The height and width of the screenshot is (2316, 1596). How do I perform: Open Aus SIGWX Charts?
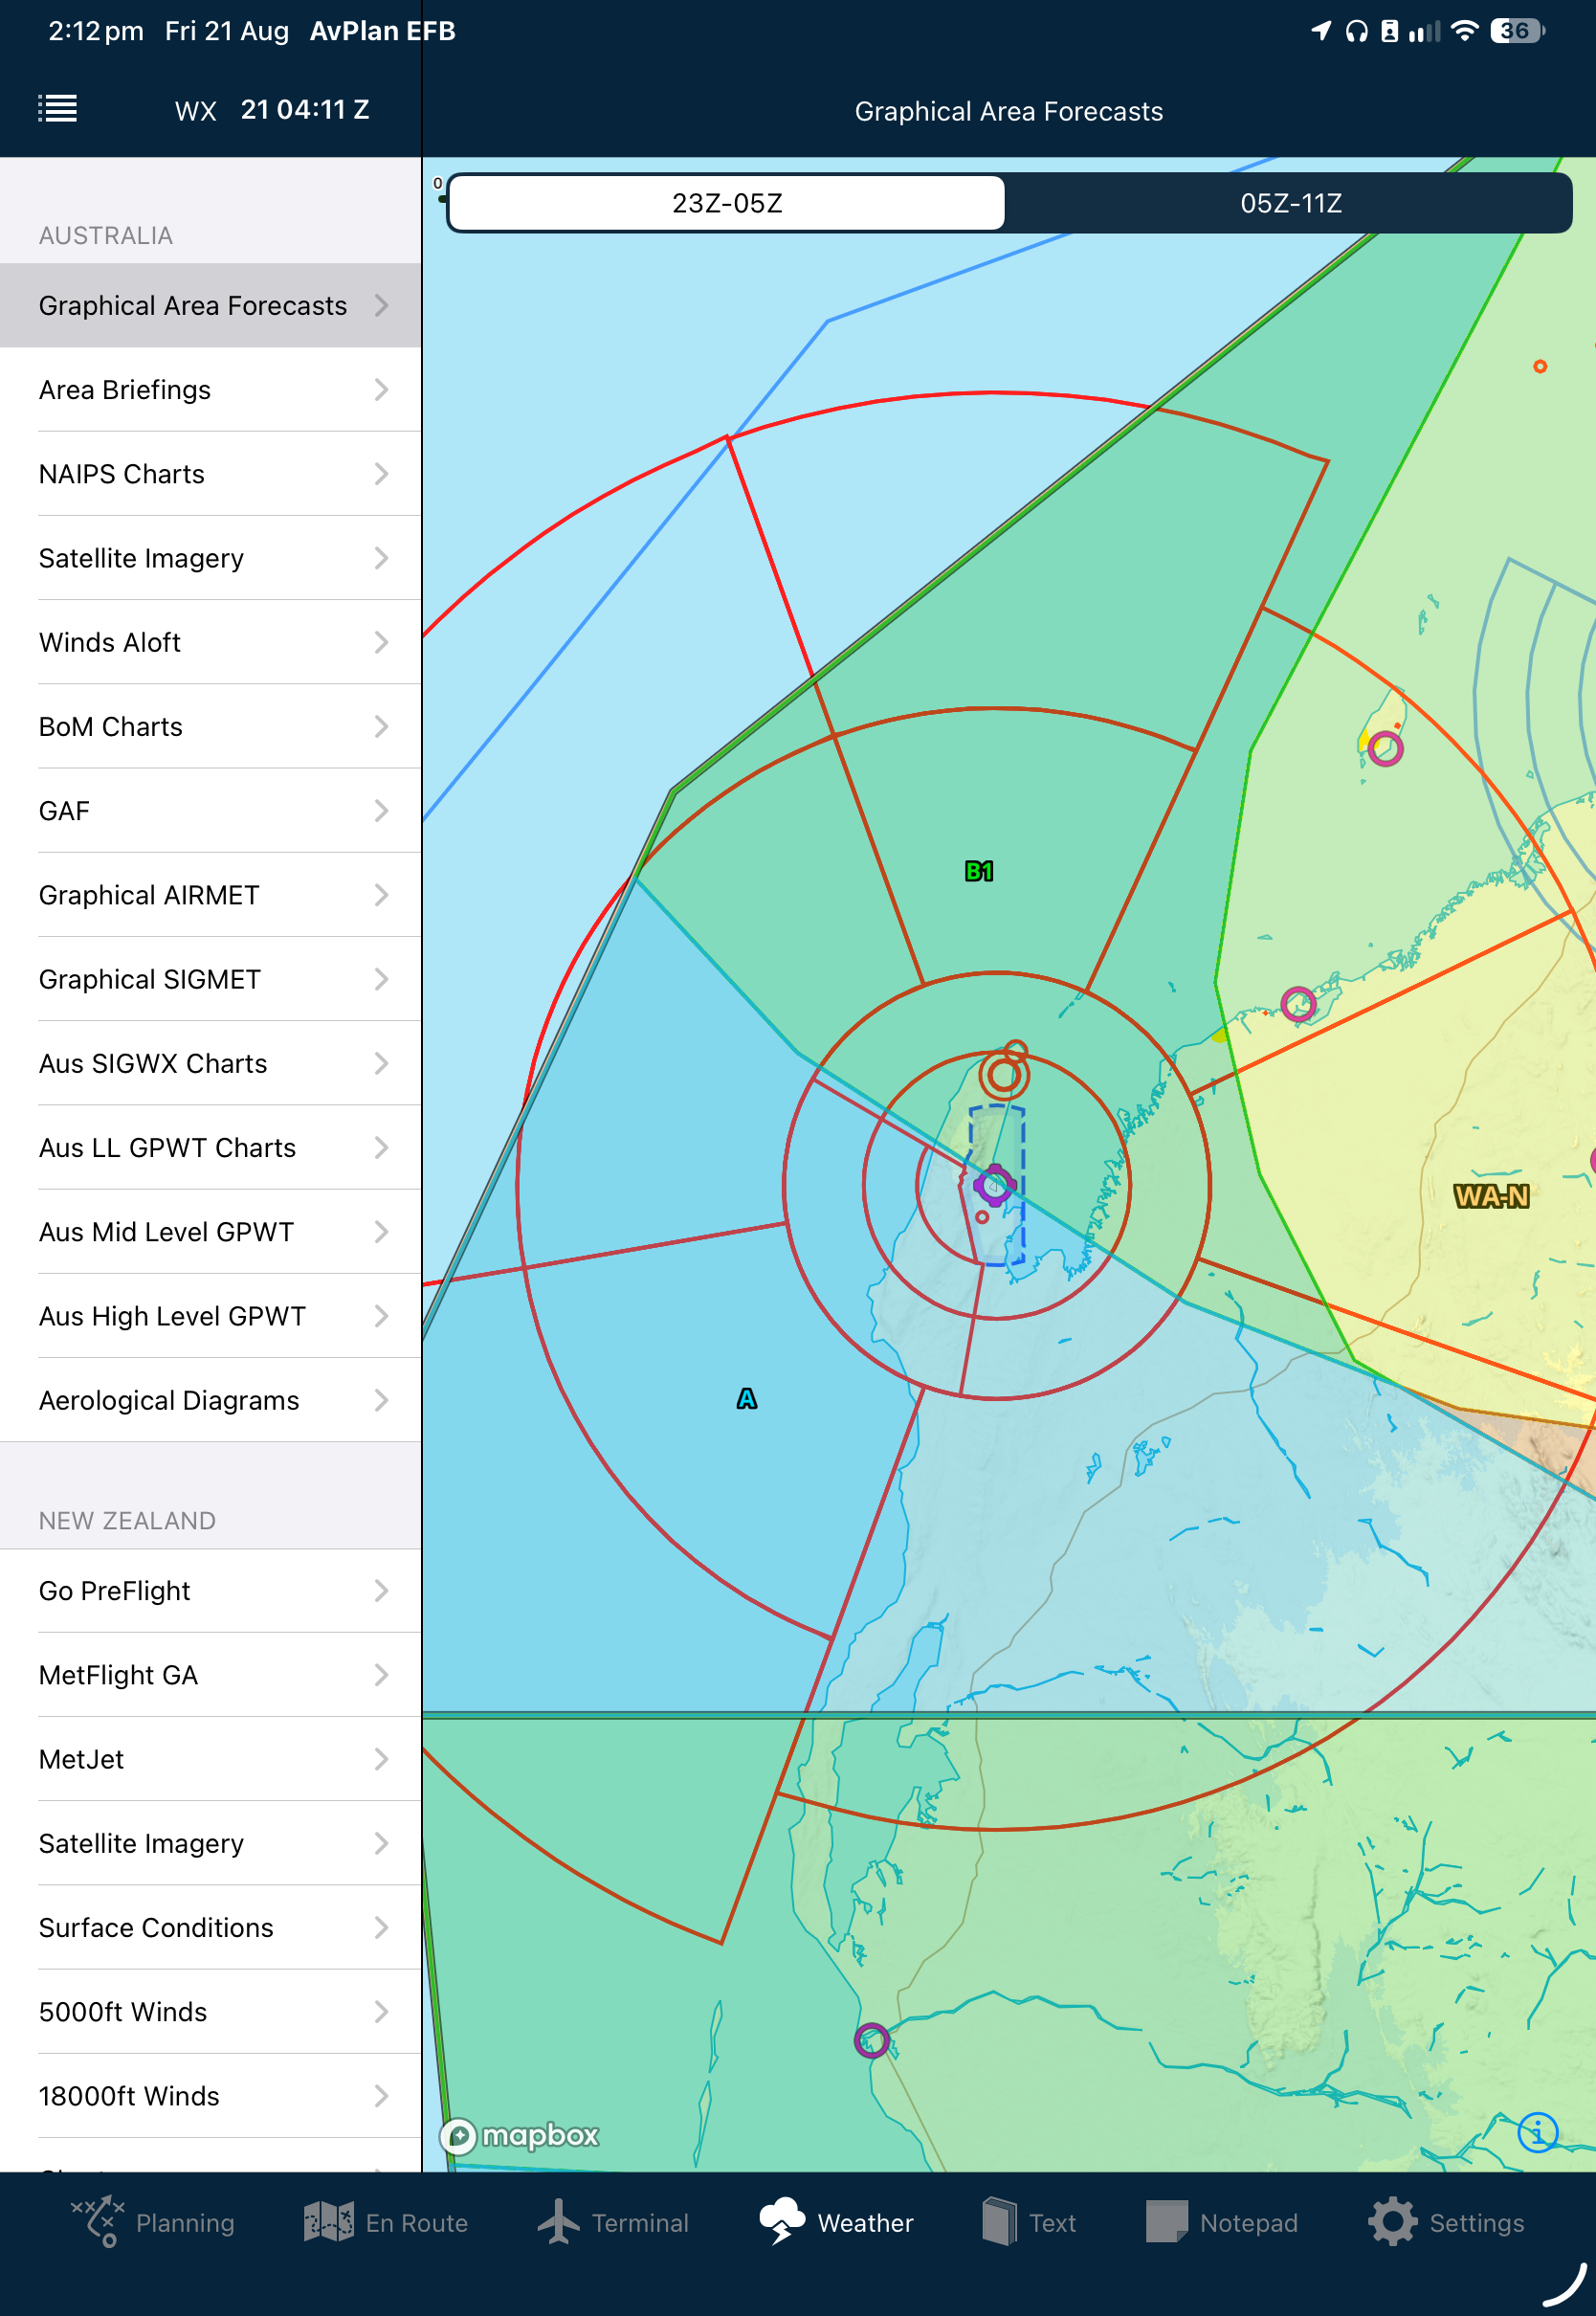[x=210, y=1063]
